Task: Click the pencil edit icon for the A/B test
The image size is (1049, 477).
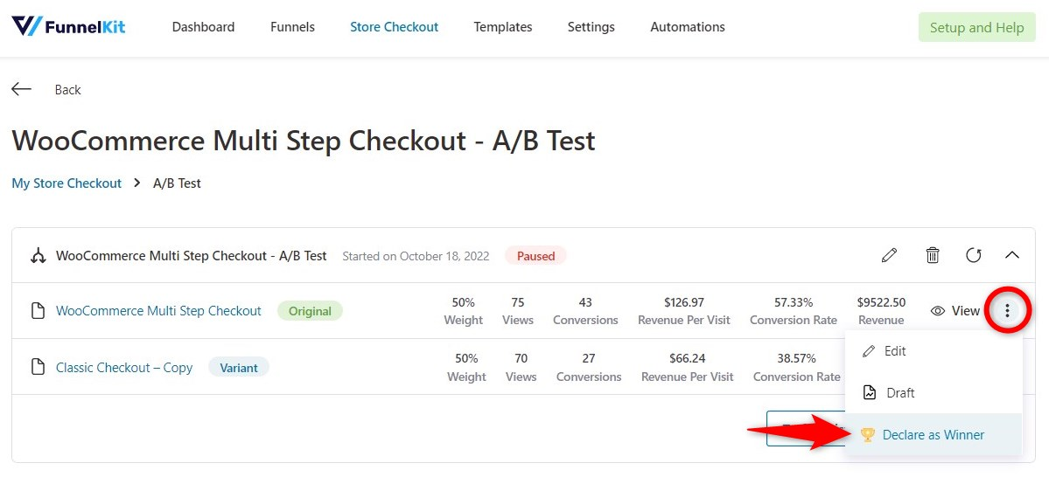Action: (889, 255)
